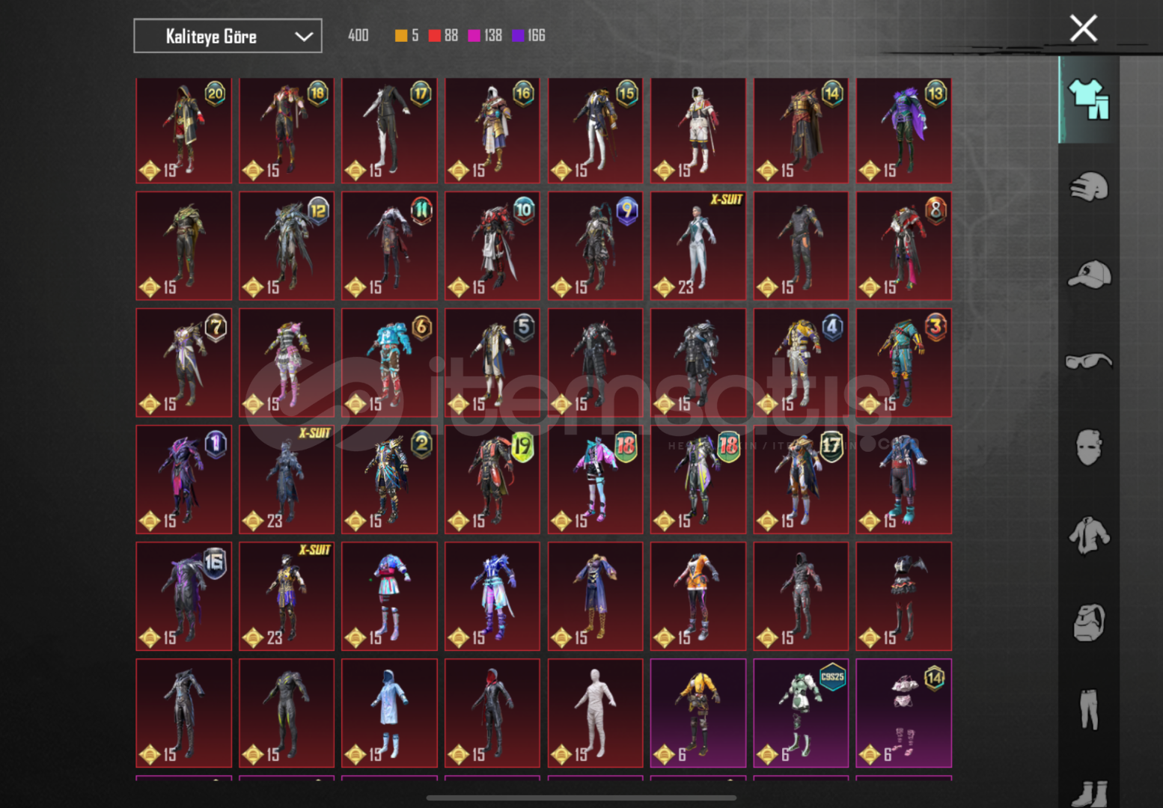The width and height of the screenshot is (1163, 808).
Task: Select the armored outfit with badge 9
Action: pyautogui.click(x=595, y=246)
